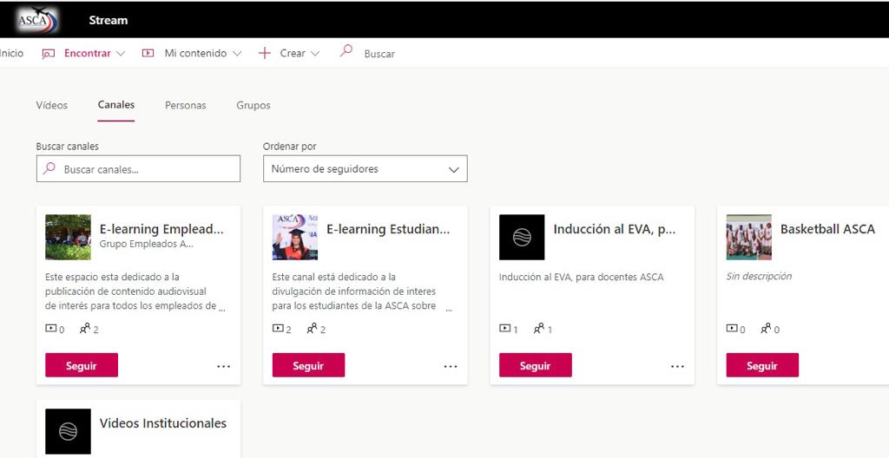Open more options for Inducción al EVA card
The height and width of the screenshot is (458, 889).
[677, 366]
